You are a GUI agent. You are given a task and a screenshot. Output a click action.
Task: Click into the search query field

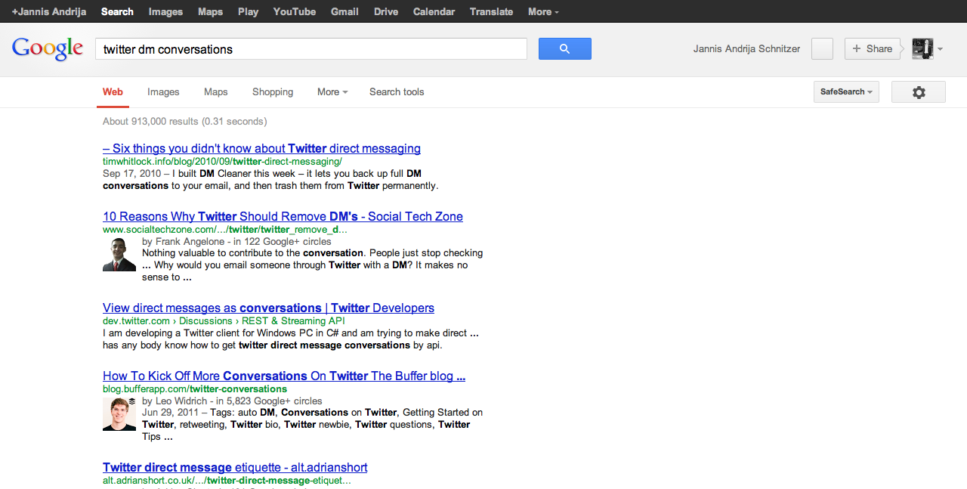click(x=311, y=49)
